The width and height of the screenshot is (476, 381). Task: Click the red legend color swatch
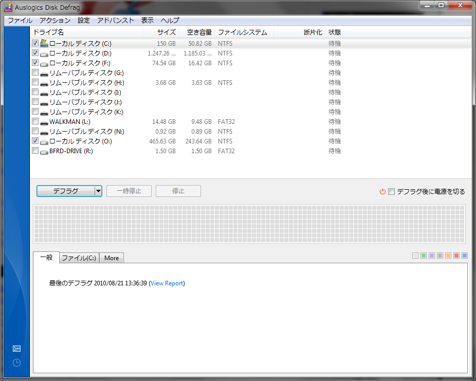click(456, 256)
